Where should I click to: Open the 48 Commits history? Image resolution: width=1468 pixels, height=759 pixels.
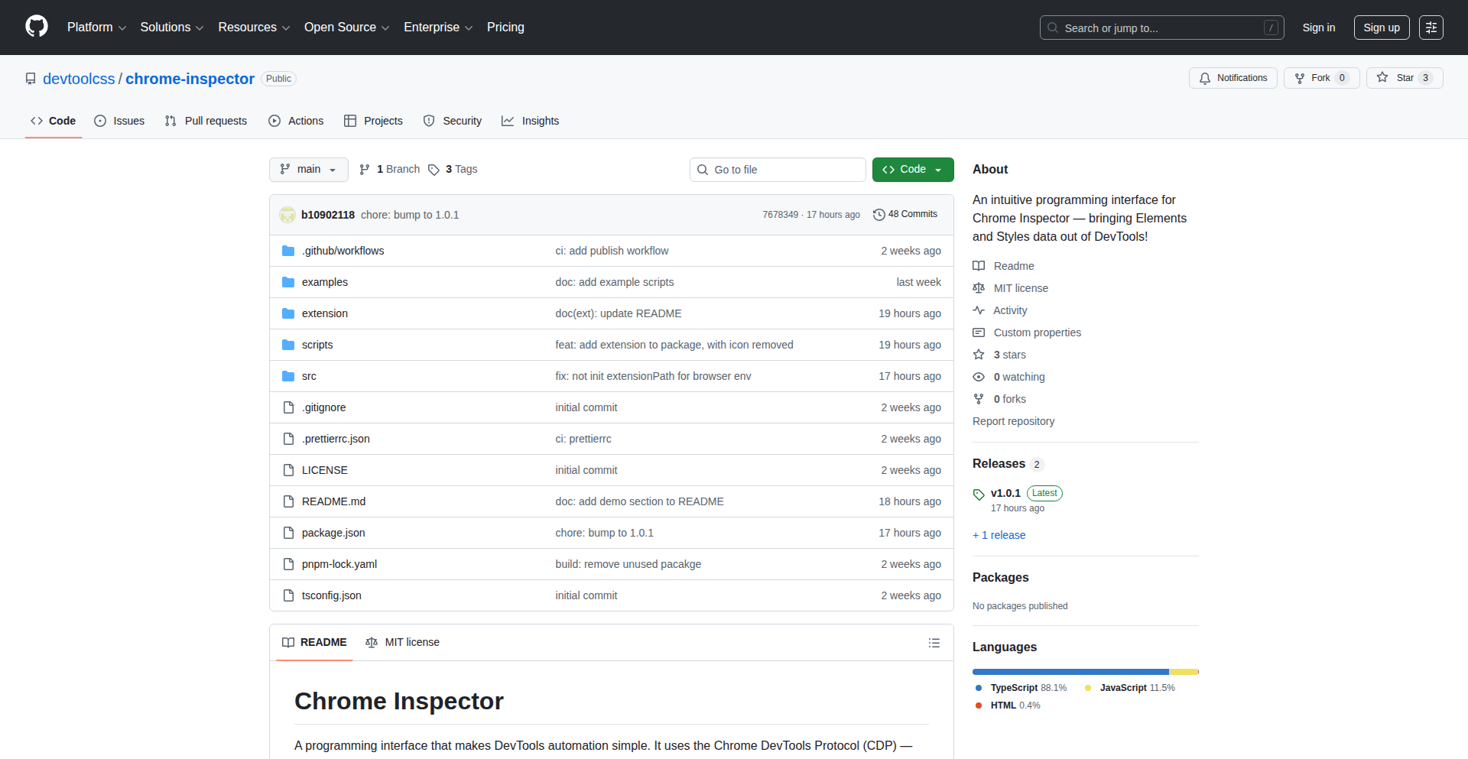click(x=905, y=215)
